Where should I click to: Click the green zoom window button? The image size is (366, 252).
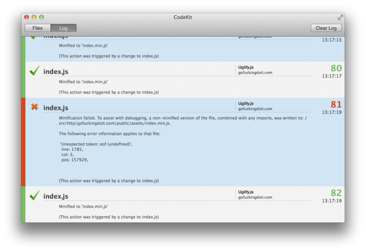tap(41, 17)
